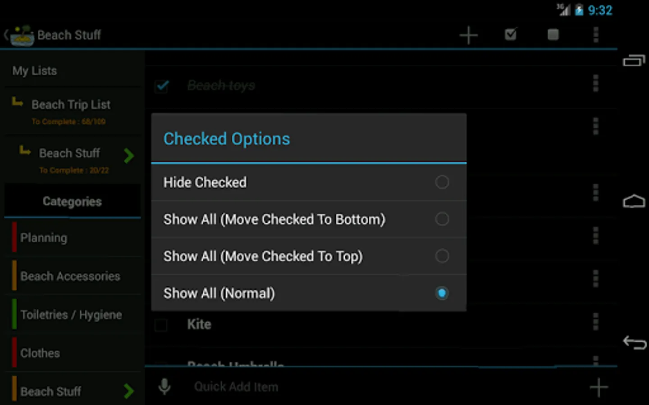Open item options menu for Beach toys
The image size is (649, 405).
(x=595, y=84)
